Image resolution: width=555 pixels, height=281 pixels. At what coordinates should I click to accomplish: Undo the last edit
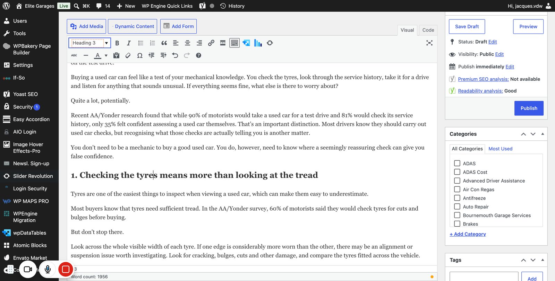pyautogui.click(x=175, y=55)
